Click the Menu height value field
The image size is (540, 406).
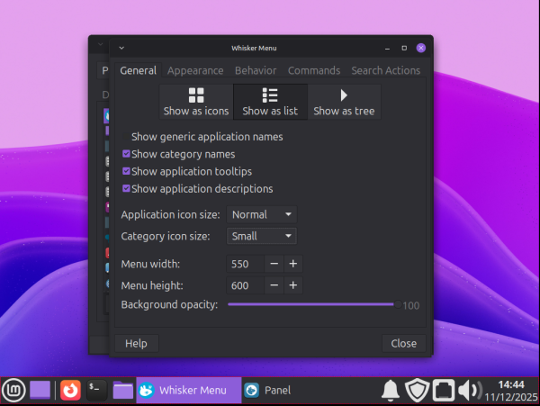point(245,285)
